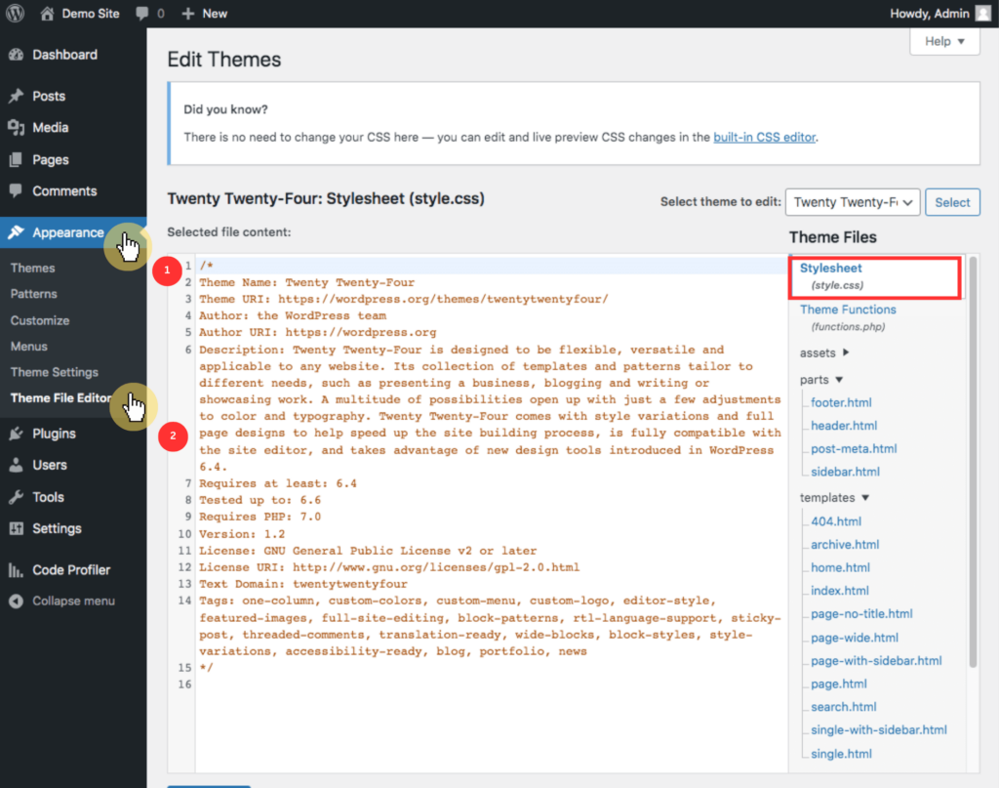Open page-no-title.html template
The width and height of the screenshot is (999, 788).
click(862, 614)
